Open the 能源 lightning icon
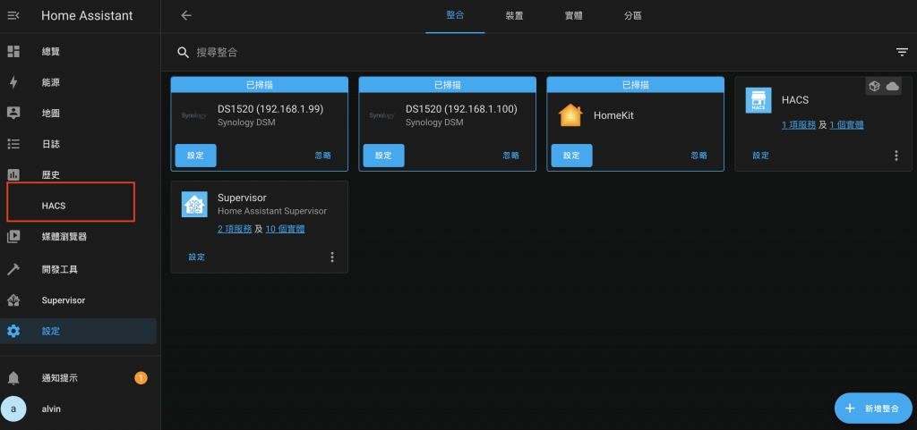Image resolution: width=917 pixels, height=430 pixels. (x=13, y=82)
